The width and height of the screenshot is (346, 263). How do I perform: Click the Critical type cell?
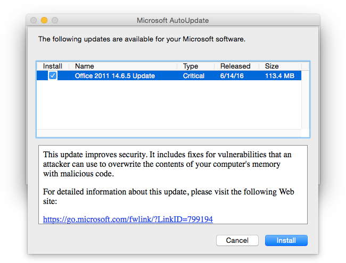(194, 76)
